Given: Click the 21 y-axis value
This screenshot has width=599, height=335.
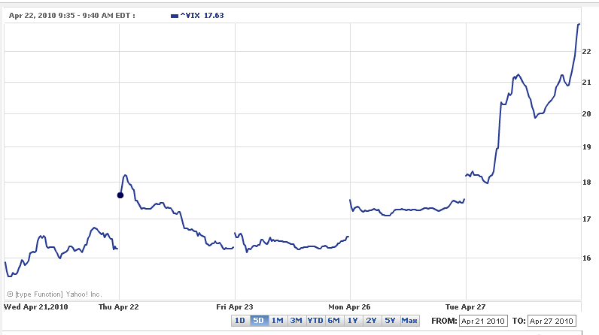Looking at the screenshot, I should (586, 83).
